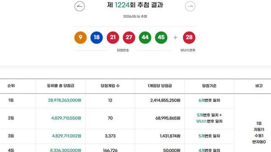Click the 당첨기준 column header
The image size is (271, 152).
(x=209, y=86)
